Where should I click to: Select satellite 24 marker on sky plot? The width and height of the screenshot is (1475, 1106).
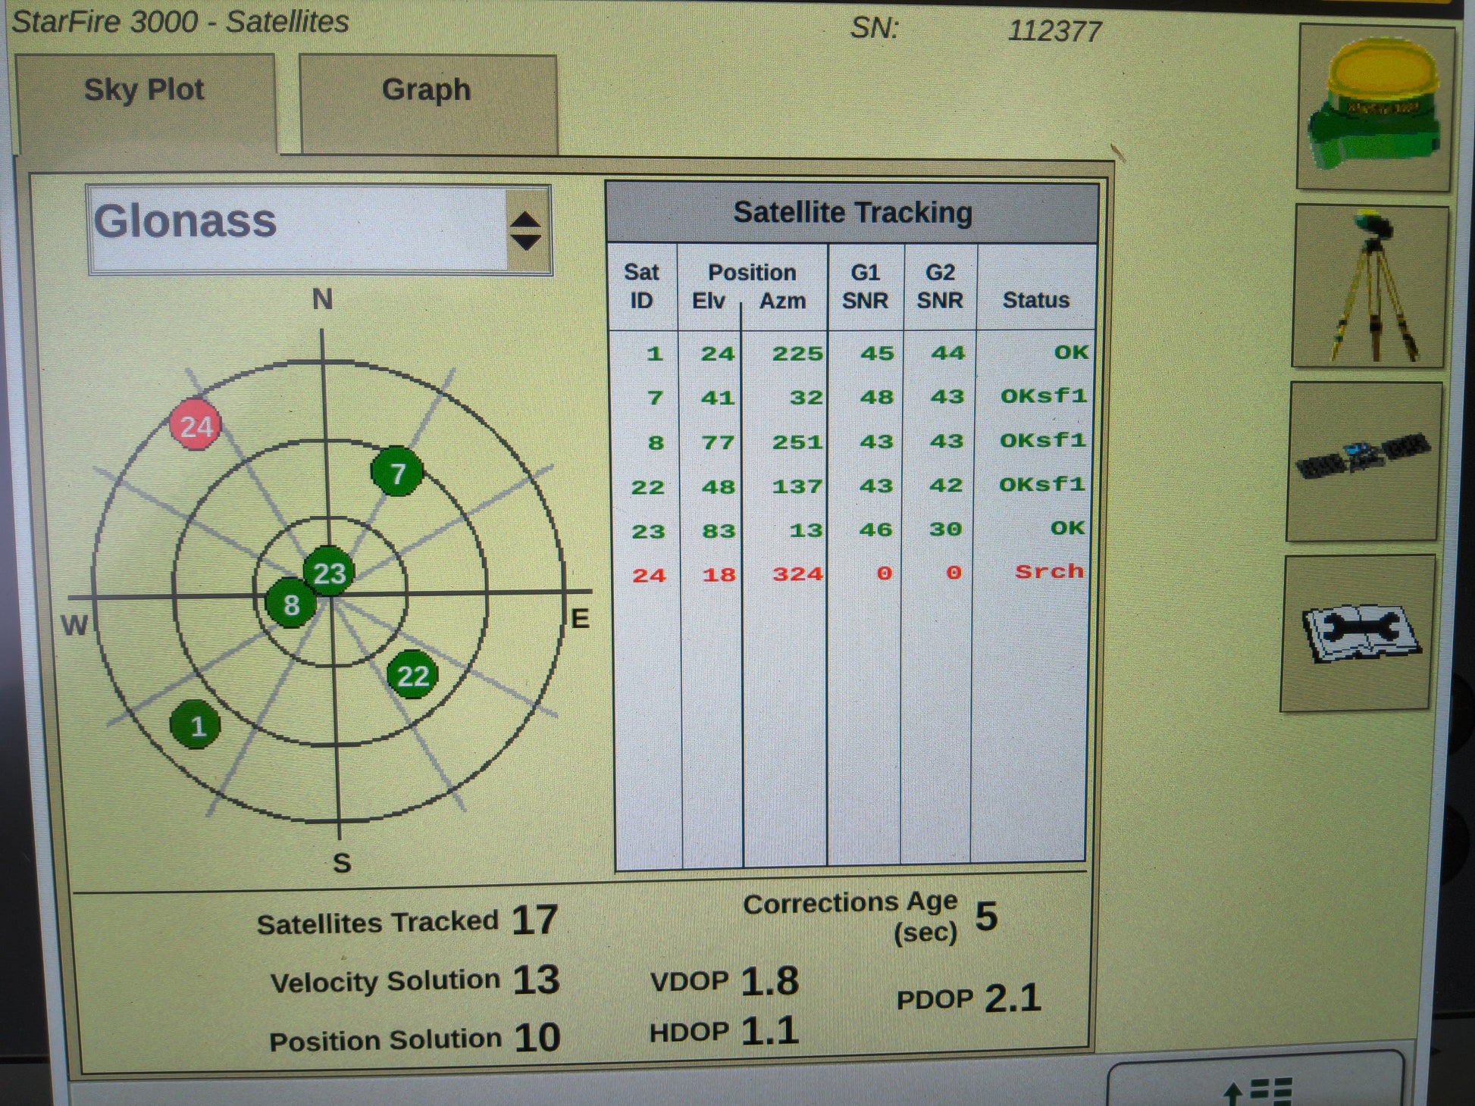[x=196, y=426]
